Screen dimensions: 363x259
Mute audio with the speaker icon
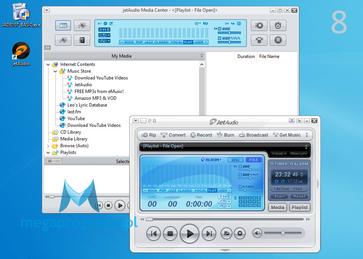(x=257, y=233)
